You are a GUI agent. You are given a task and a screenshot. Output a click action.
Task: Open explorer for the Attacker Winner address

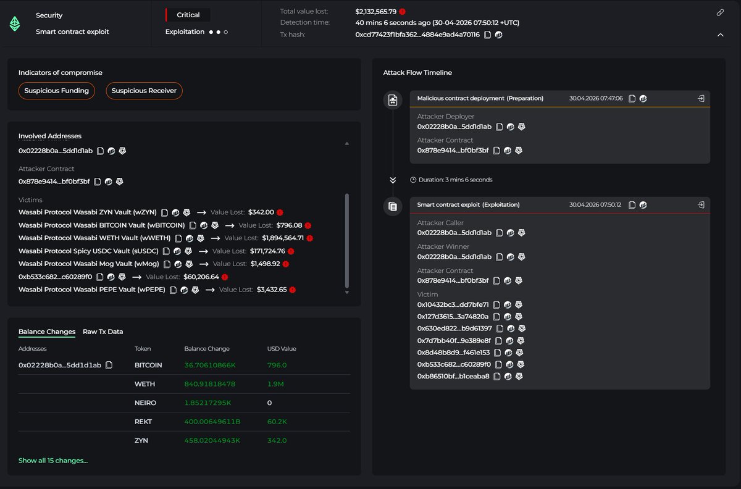click(x=511, y=257)
